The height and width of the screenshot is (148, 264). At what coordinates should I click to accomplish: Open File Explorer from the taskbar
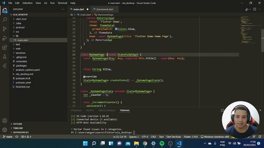click(x=137, y=143)
